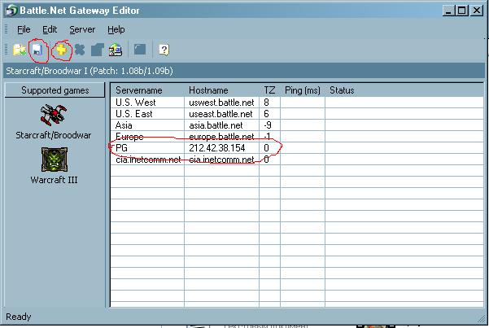Click the greyed edit server toolbar icon
Image resolution: width=489 pixels, height=328 pixels.
pos(98,50)
